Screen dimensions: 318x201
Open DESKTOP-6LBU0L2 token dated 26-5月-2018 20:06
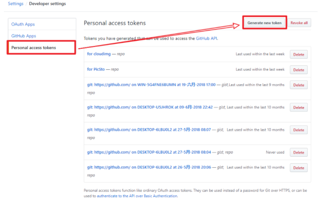(x=149, y=167)
